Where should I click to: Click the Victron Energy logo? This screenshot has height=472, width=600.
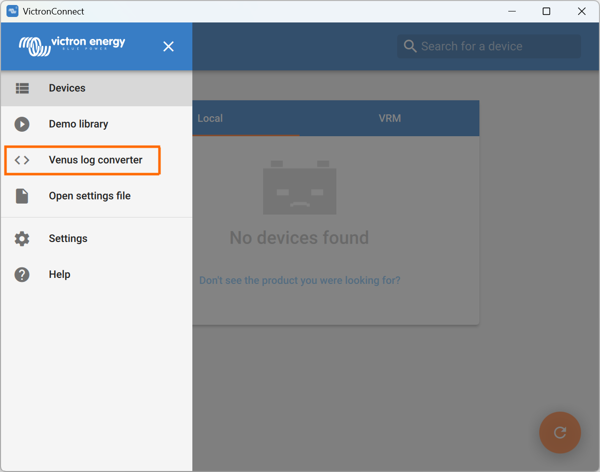pyautogui.click(x=72, y=45)
